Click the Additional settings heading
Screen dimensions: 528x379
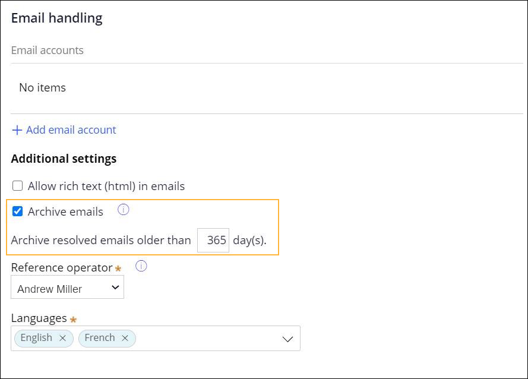pyautogui.click(x=64, y=159)
